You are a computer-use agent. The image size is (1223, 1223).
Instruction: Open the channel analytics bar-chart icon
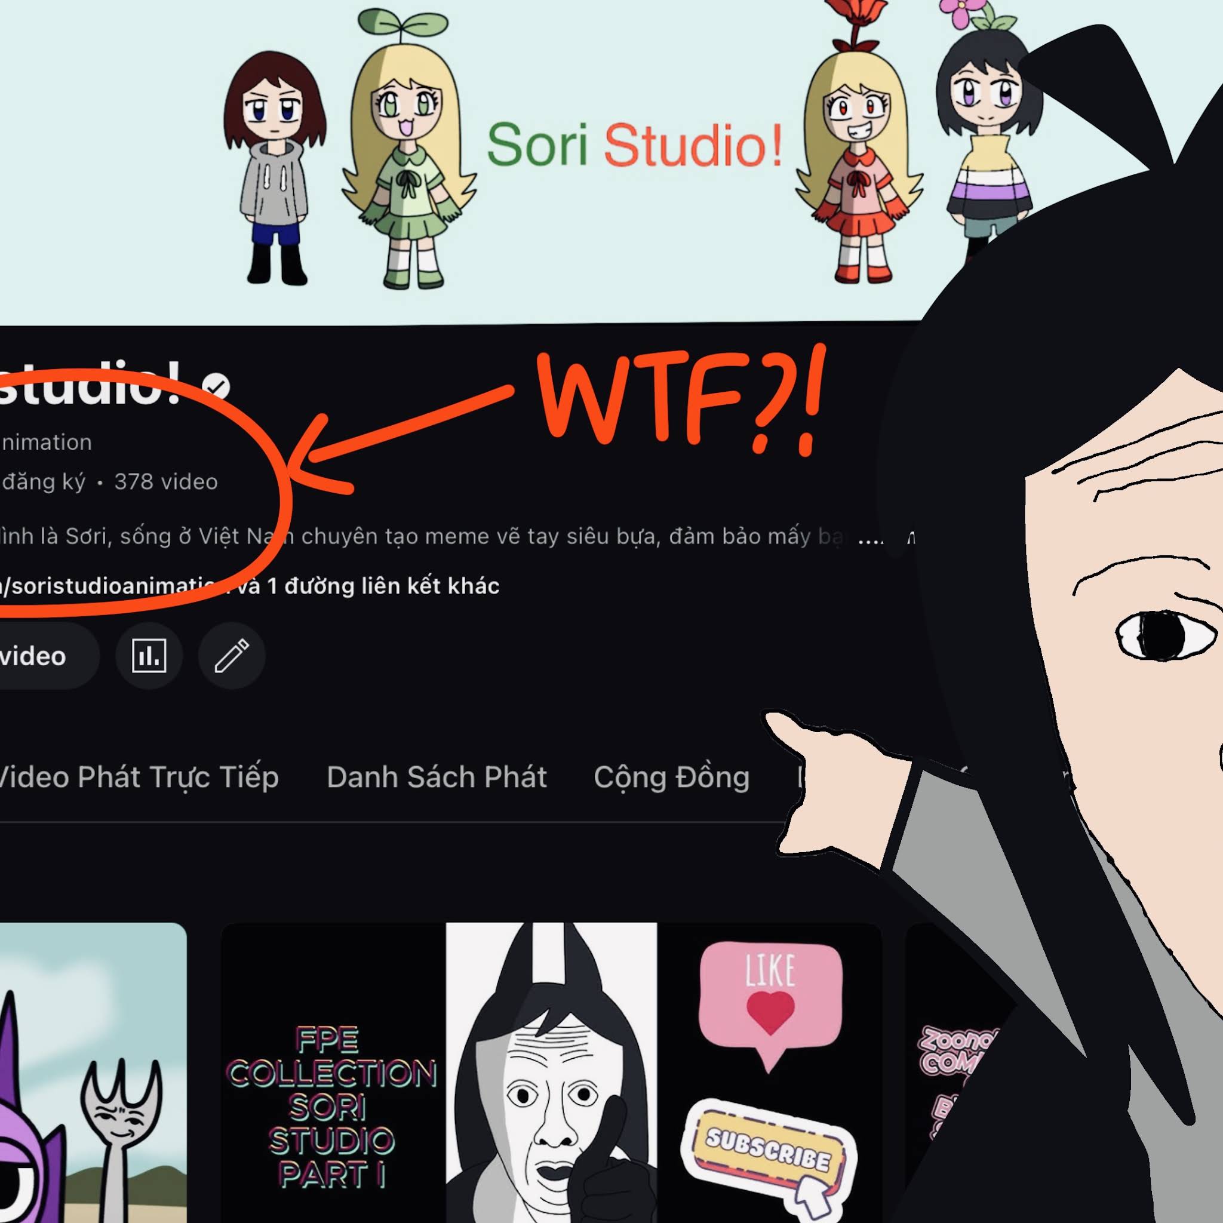pyautogui.click(x=149, y=655)
